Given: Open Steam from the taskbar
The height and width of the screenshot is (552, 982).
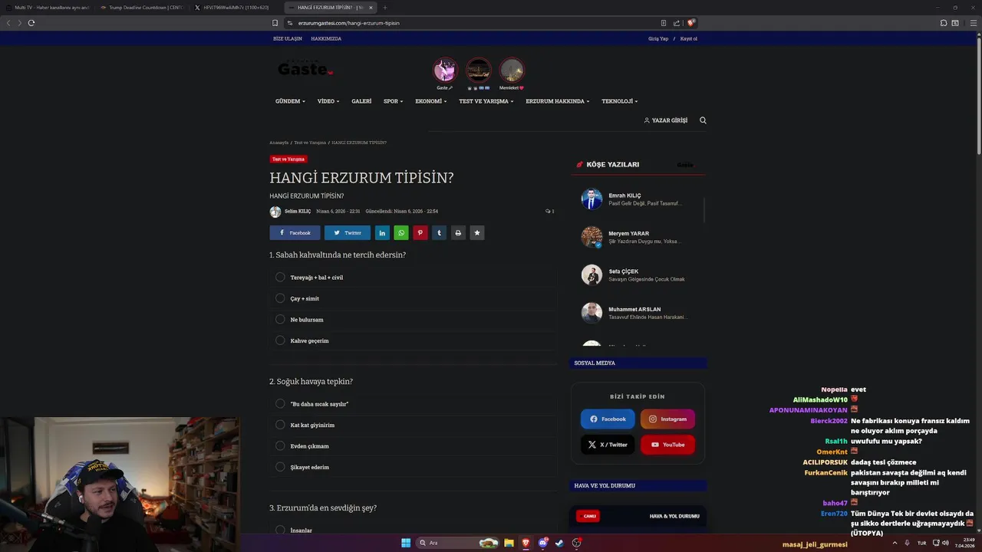Looking at the screenshot, I should (x=559, y=543).
